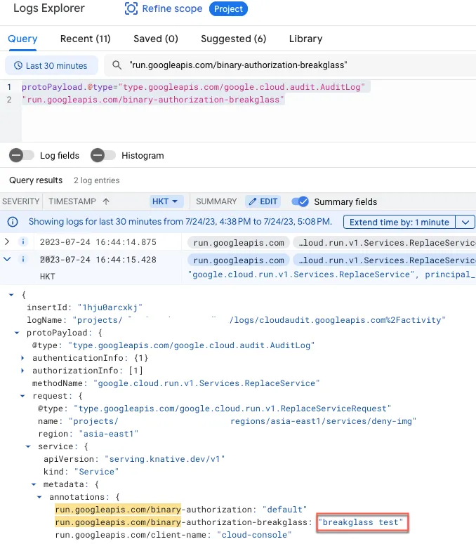Click the kind value "Service"
The height and width of the screenshot is (544, 476).
96,472
